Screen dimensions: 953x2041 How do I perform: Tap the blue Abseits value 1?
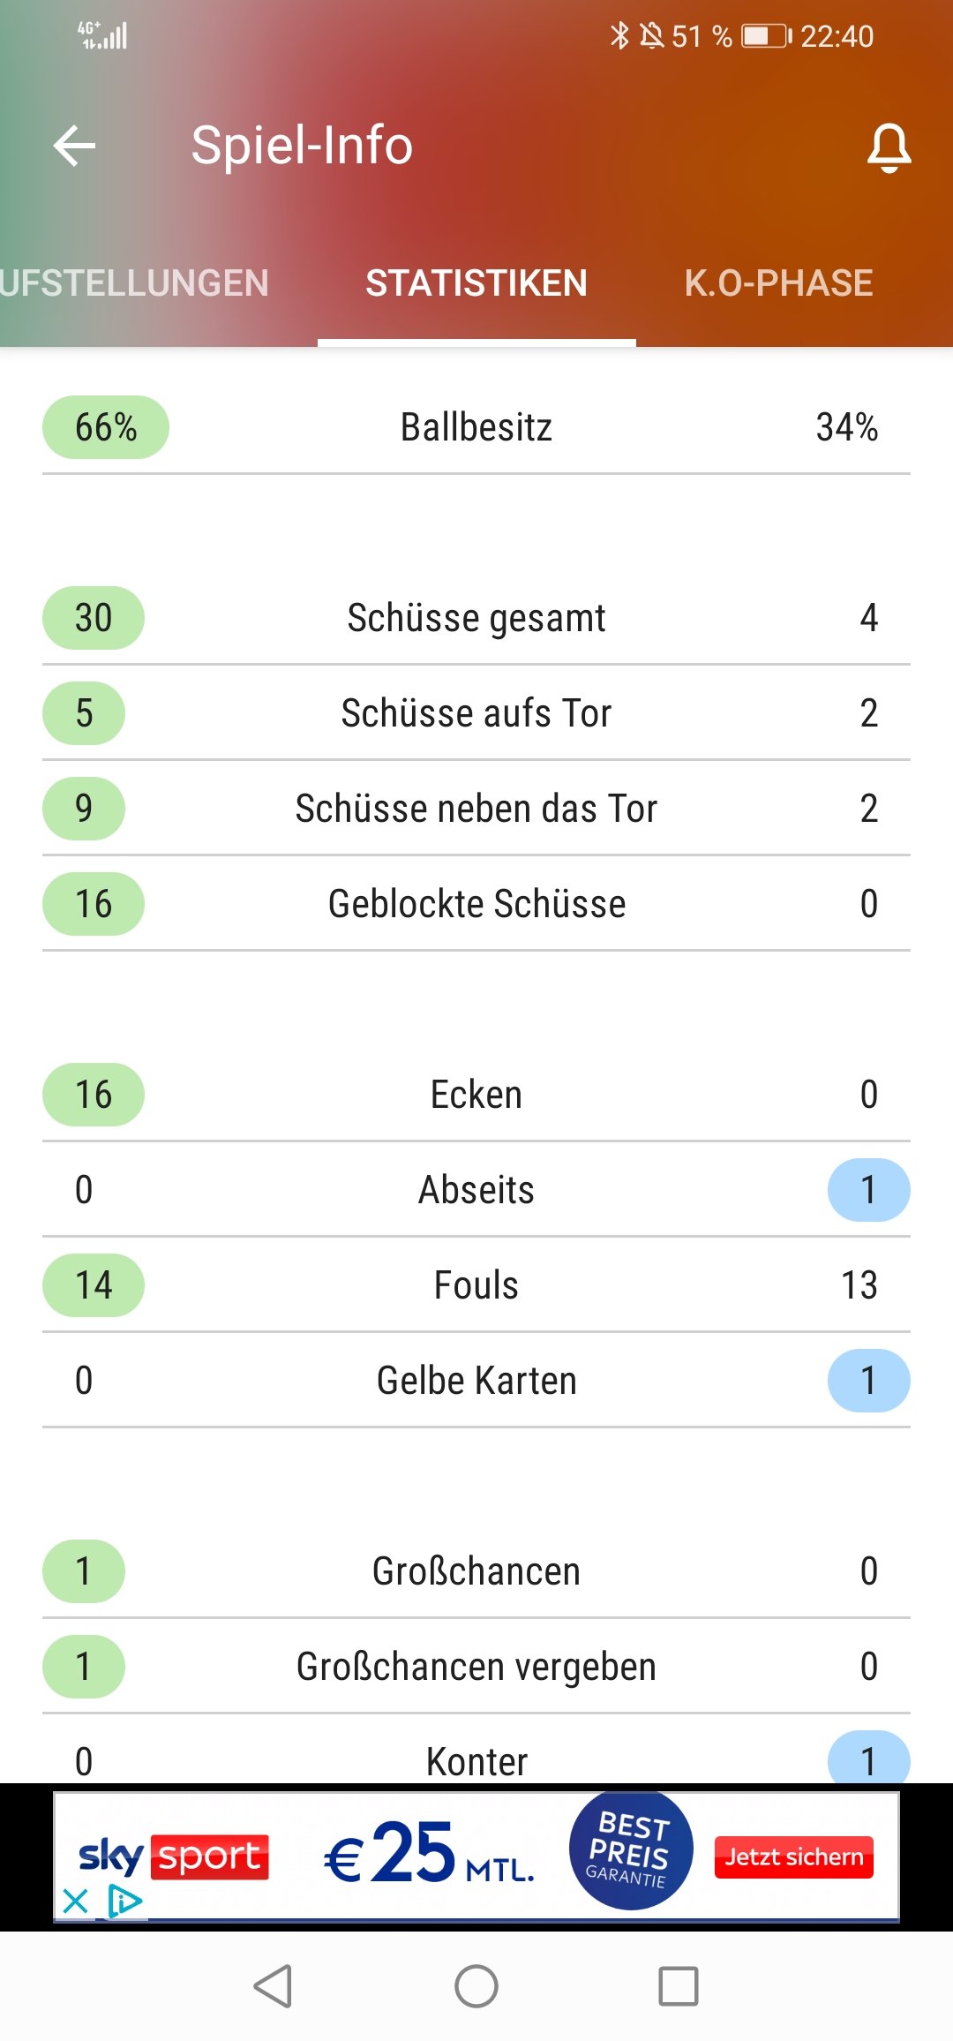868,1190
